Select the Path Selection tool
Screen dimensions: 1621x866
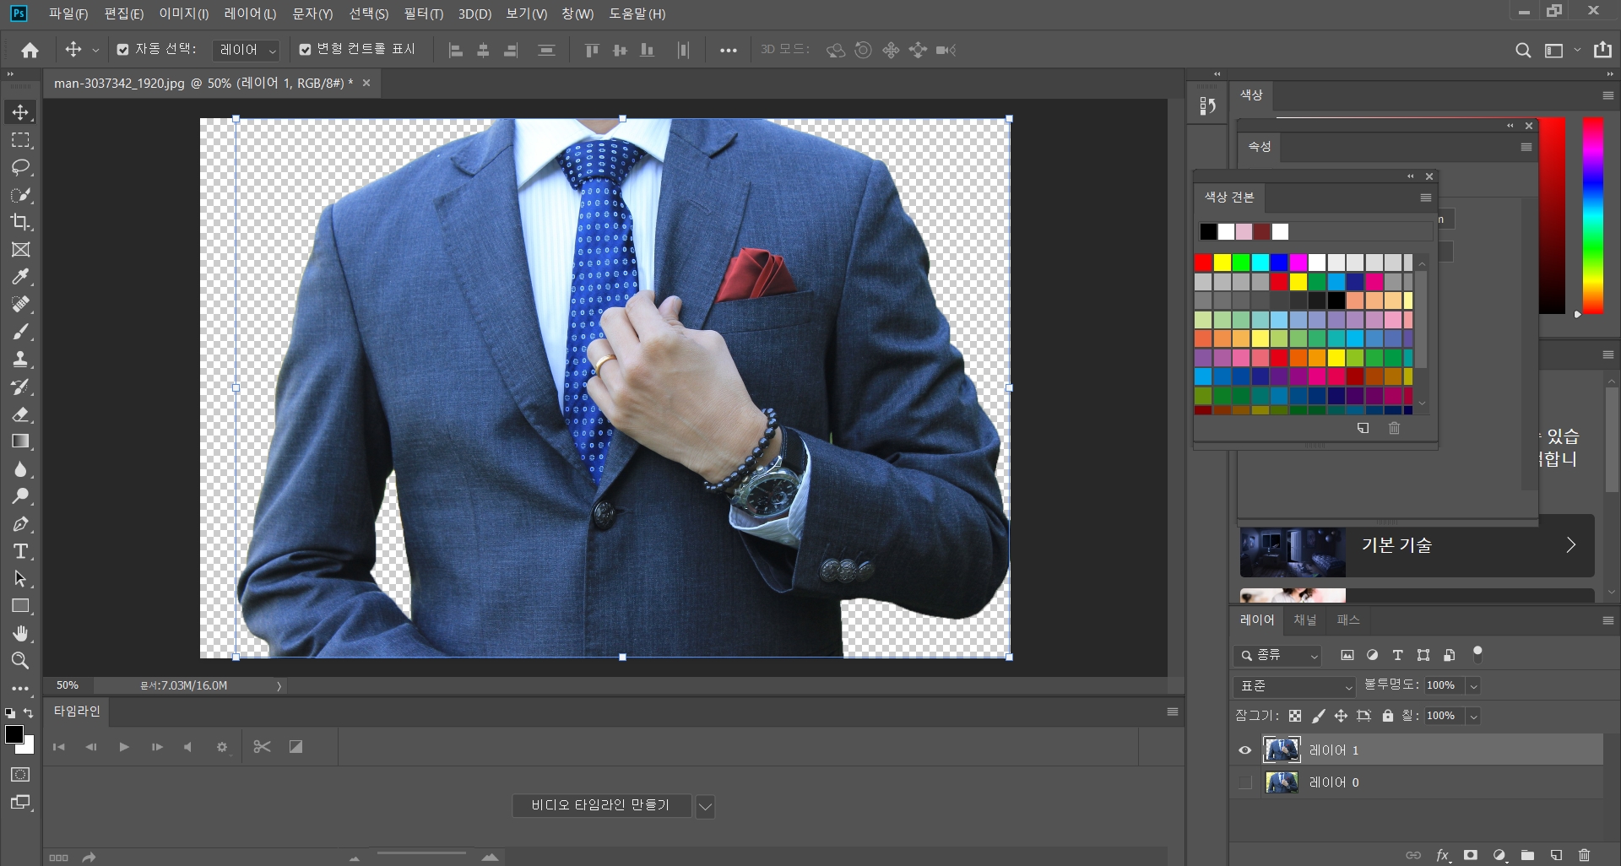pyautogui.click(x=20, y=579)
